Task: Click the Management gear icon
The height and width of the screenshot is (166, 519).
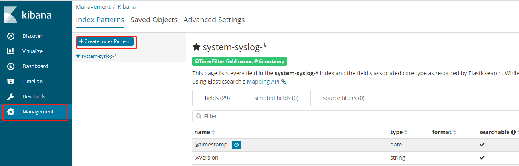Action: pos(11,112)
